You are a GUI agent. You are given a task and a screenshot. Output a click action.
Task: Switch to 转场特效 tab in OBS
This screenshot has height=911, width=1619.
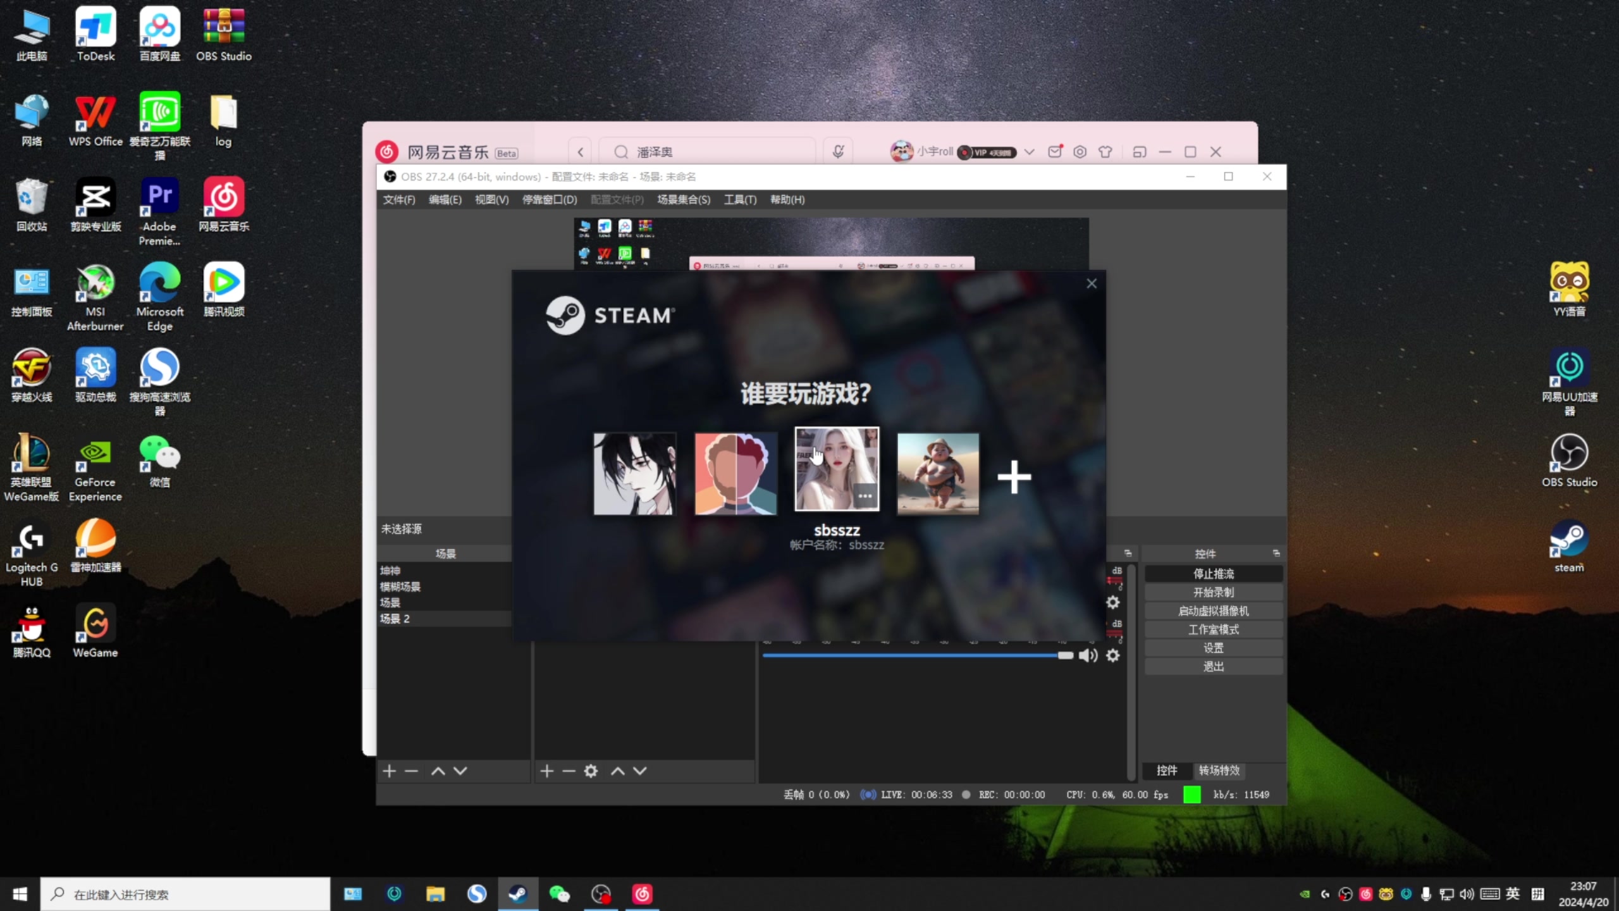(x=1219, y=770)
